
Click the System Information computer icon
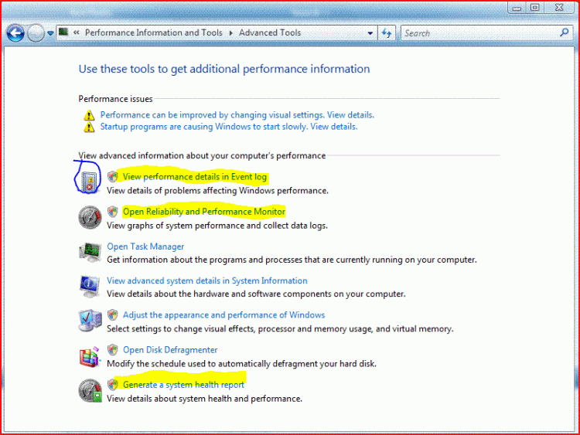tap(90, 286)
